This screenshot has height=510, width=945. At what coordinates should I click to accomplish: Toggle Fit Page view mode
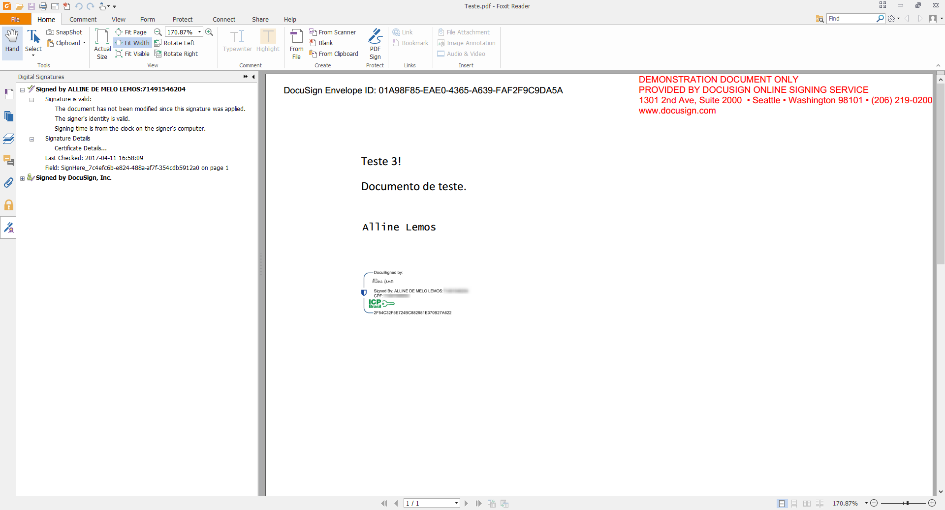[x=131, y=32]
